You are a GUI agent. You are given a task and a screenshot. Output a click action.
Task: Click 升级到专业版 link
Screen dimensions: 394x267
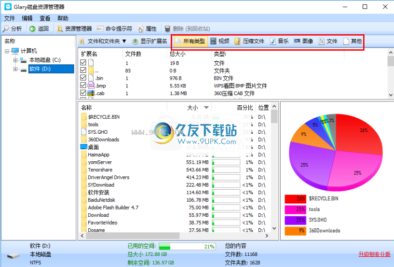(374, 254)
